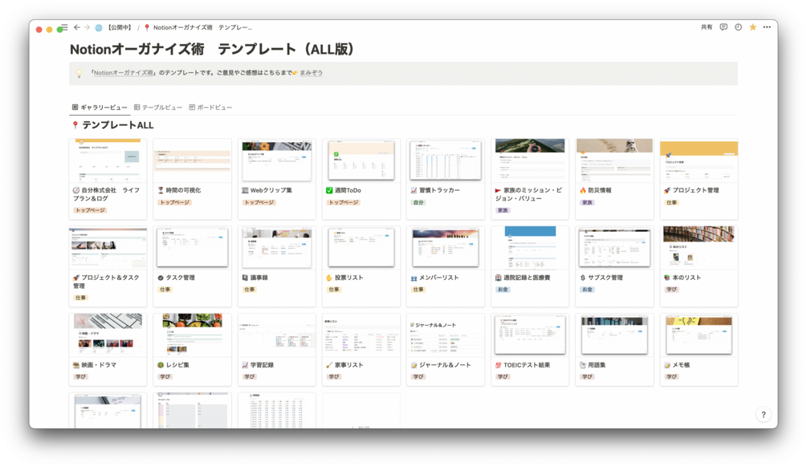Open Notionオーガナイズ術 テンプレー breadcrumb
This screenshot has width=807, height=467.
198,28
